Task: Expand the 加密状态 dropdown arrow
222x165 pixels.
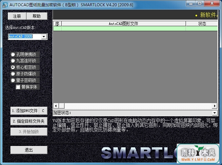Action: coord(215,113)
